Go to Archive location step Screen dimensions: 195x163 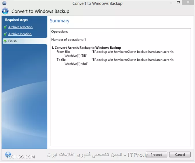click(x=20, y=34)
